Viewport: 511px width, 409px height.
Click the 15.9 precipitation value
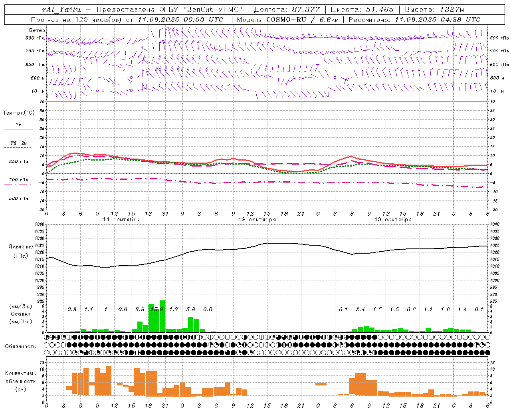157,309
